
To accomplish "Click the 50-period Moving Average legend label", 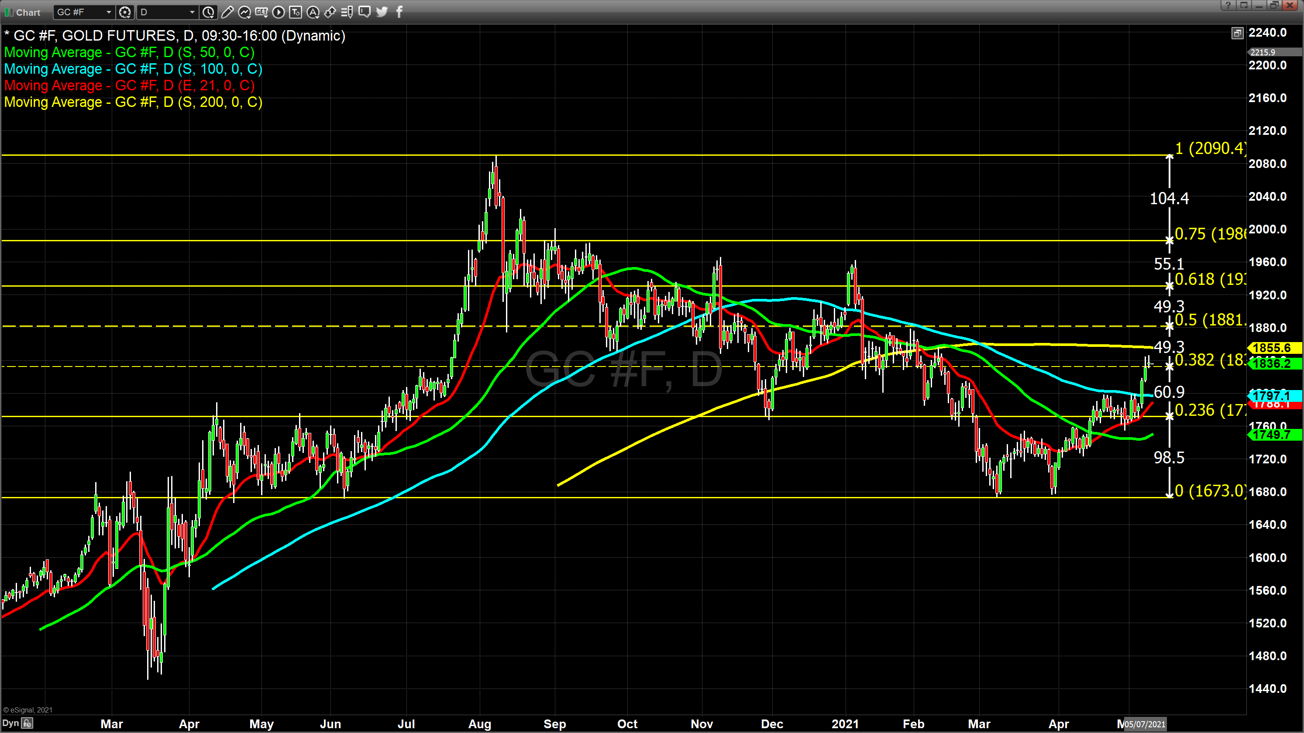I will pyautogui.click(x=129, y=52).
